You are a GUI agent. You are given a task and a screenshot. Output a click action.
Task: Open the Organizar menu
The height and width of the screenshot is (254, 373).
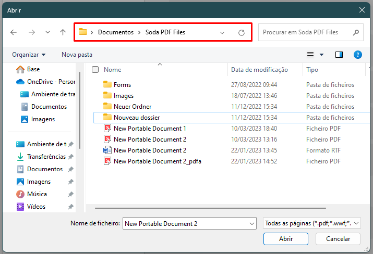[29, 55]
